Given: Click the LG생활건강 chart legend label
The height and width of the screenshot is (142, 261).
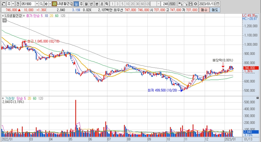Looking at the screenshot, I should (13, 16).
